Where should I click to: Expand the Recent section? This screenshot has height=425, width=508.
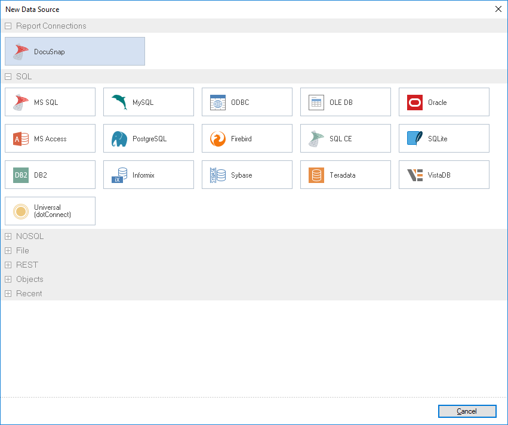click(8, 294)
